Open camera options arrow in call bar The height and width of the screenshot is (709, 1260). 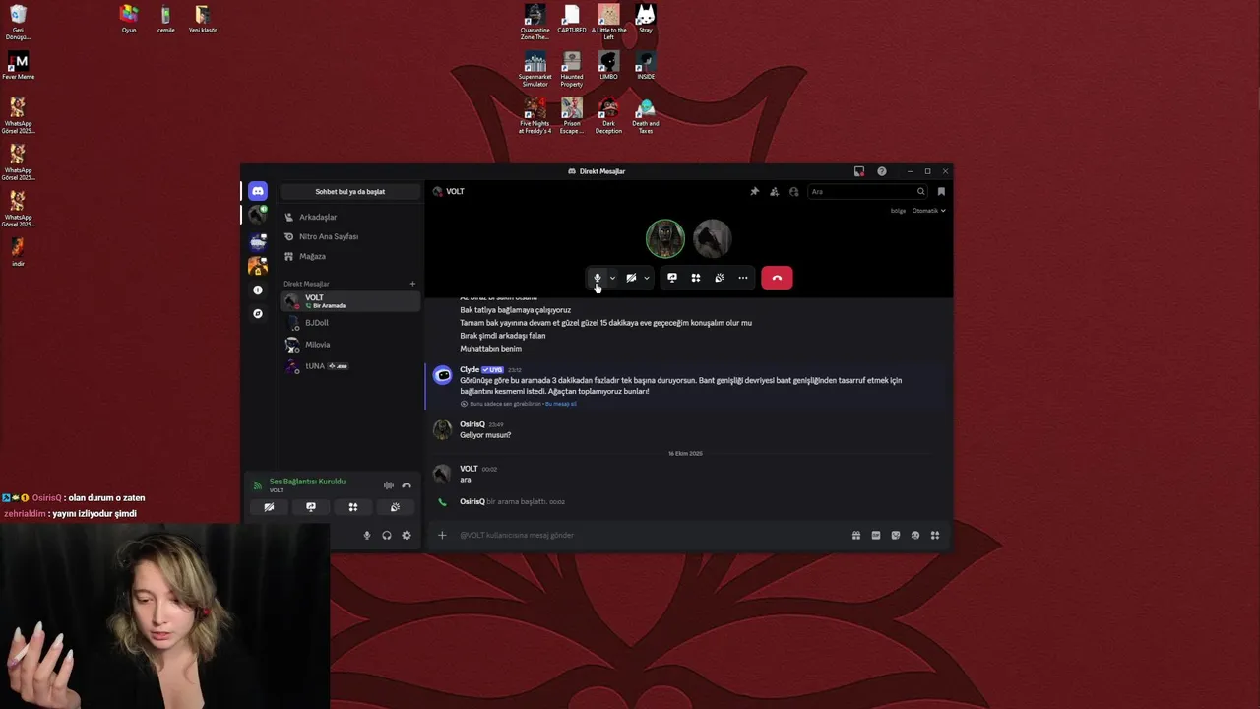point(647,278)
